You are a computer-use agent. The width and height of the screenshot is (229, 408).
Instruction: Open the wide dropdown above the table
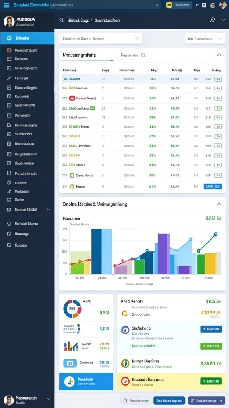(101, 39)
